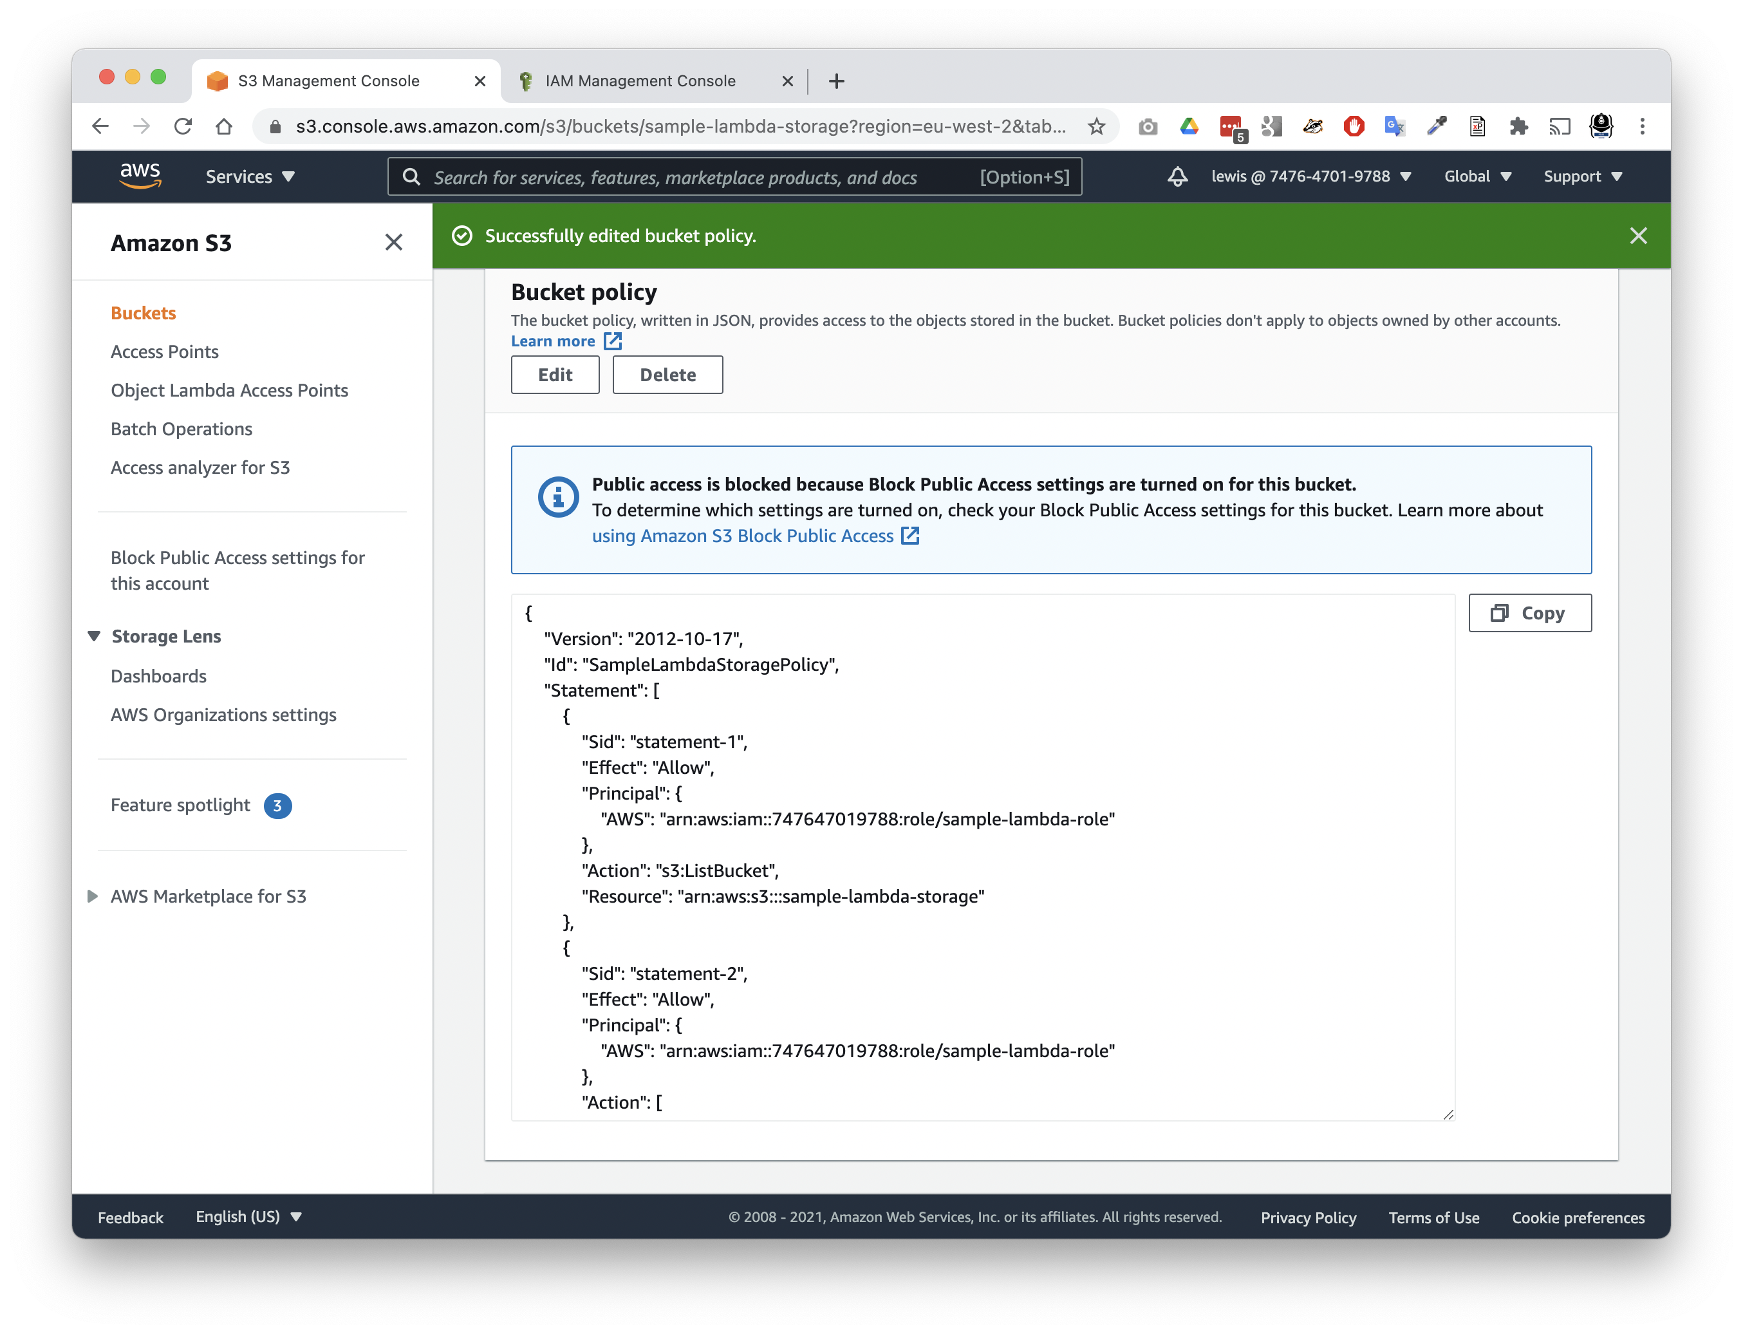
Task: Open the Chrome extensions puzzle menu
Action: click(x=1518, y=126)
